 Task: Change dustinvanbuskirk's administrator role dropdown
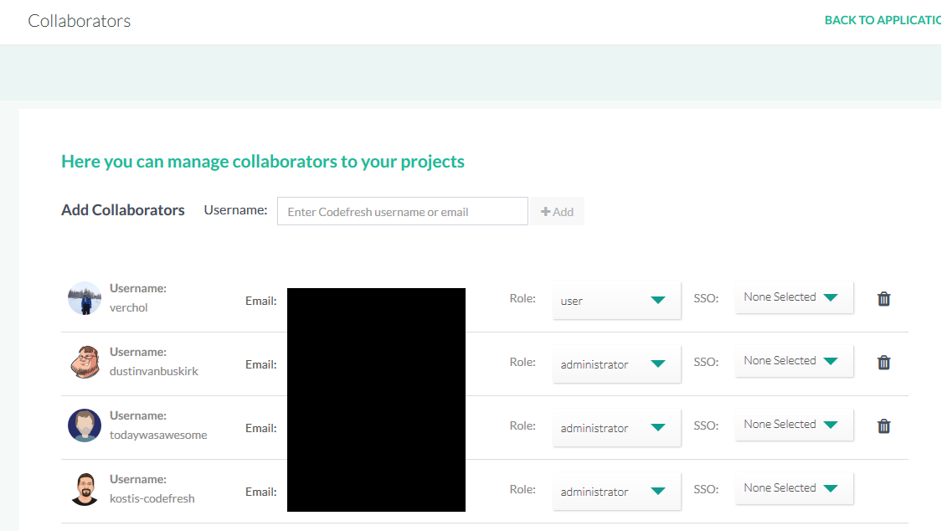coord(616,364)
